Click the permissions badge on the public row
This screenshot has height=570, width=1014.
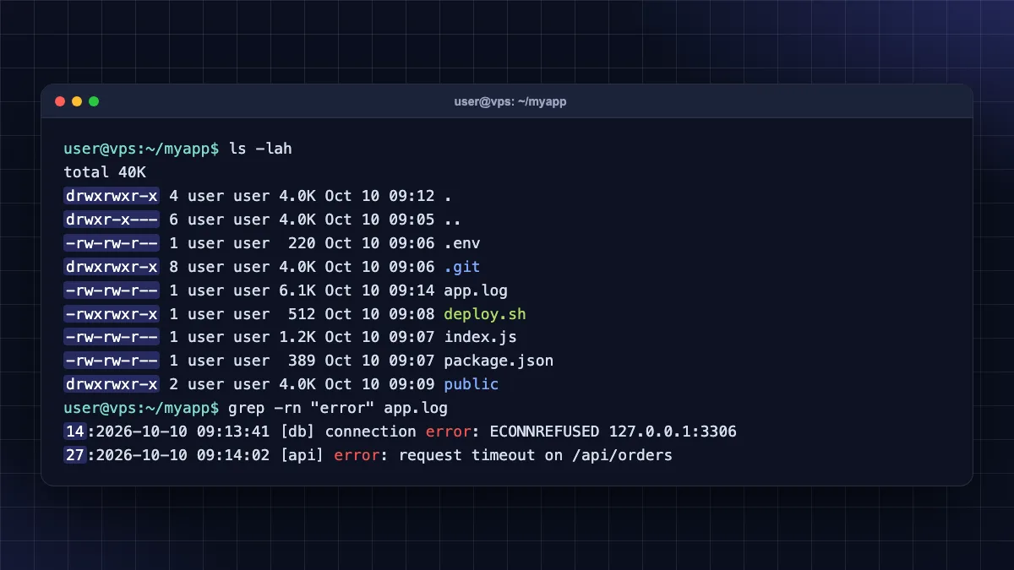click(112, 384)
